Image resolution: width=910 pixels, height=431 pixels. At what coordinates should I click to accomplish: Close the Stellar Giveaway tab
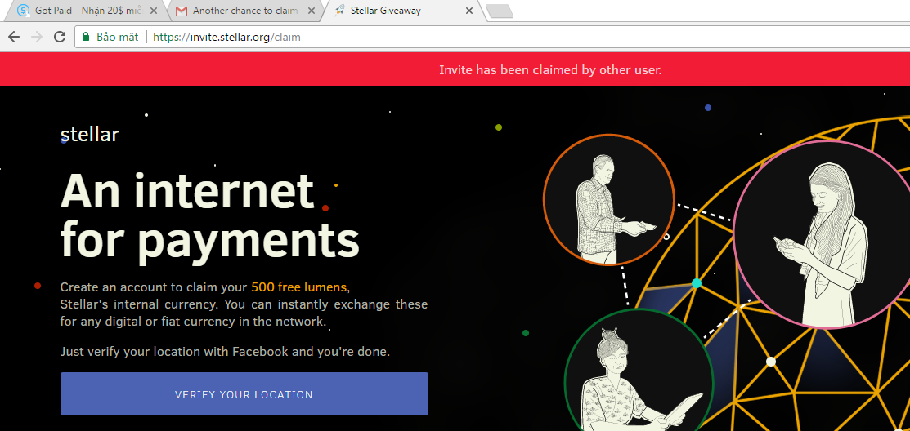[x=469, y=11]
